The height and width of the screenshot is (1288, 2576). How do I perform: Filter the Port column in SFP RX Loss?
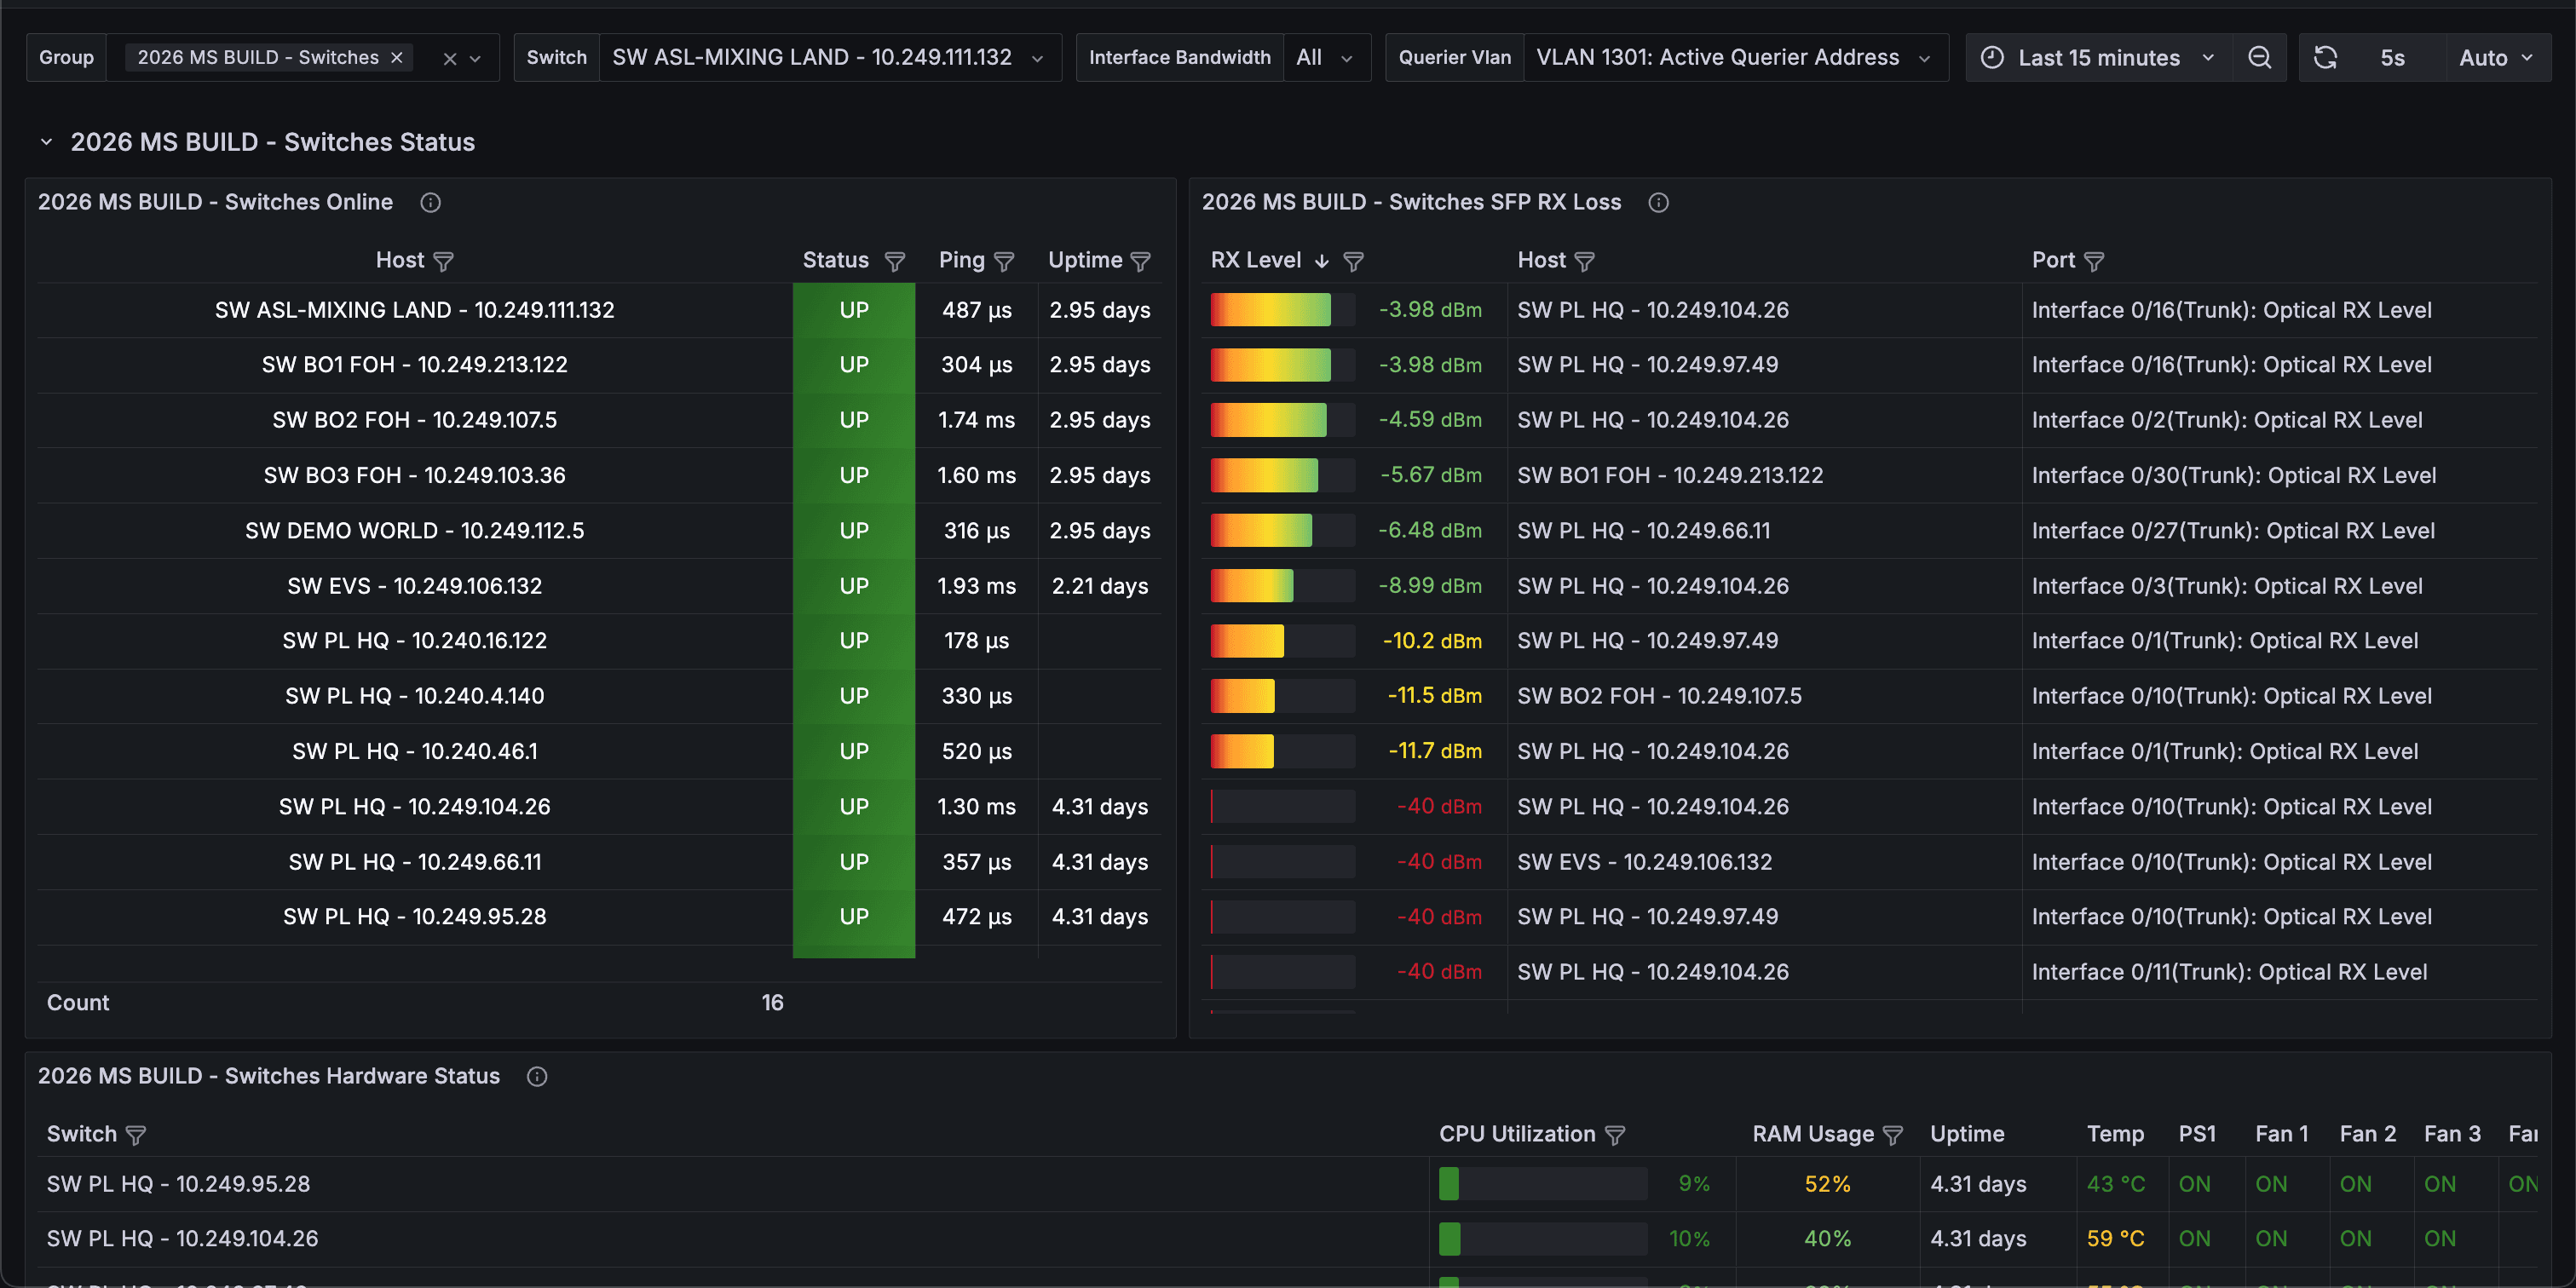click(2094, 261)
